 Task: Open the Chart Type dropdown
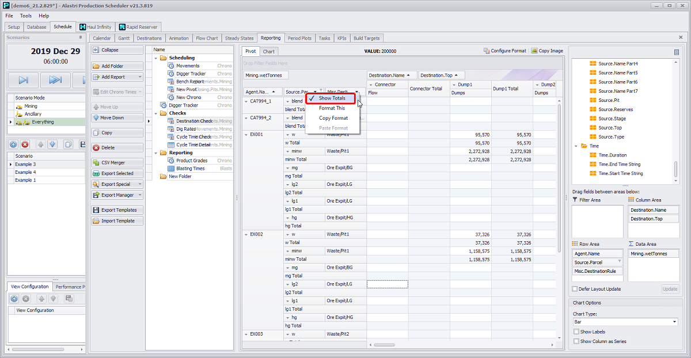674,322
